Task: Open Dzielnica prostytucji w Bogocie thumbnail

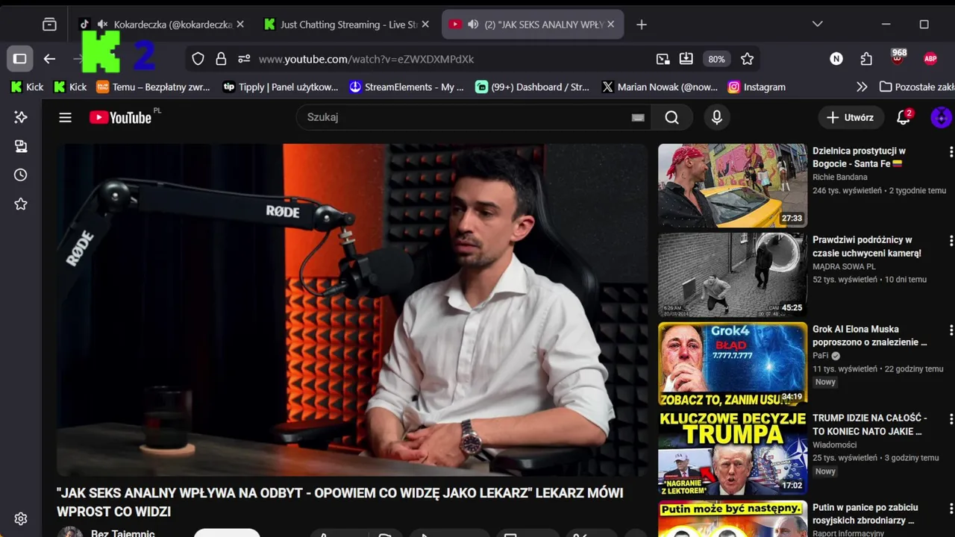Action: click(733, 186)
